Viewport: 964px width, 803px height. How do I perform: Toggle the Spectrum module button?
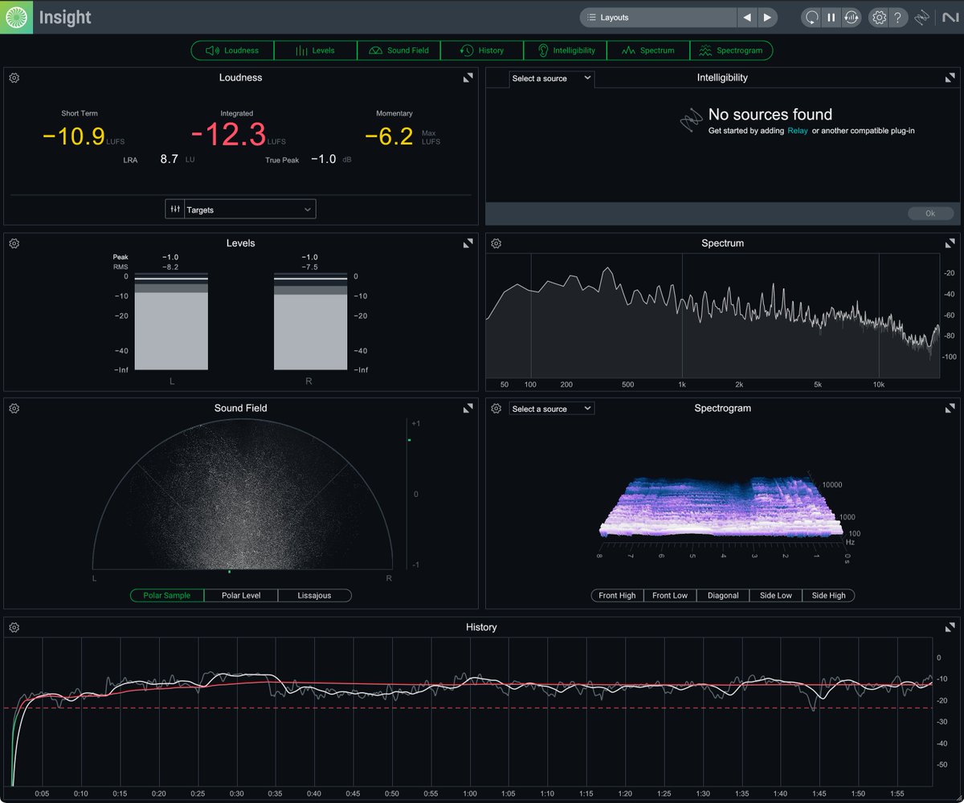pyautogui.click(x=648, y=51)
